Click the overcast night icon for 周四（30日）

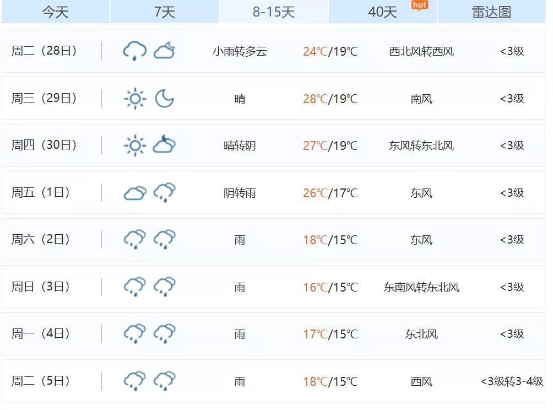[164, 145]
